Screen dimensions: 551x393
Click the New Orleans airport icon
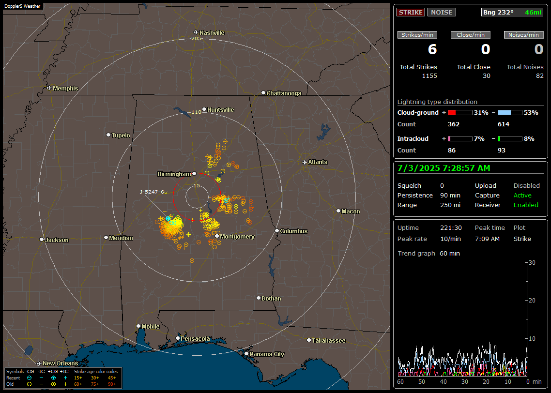pos(39,363)
